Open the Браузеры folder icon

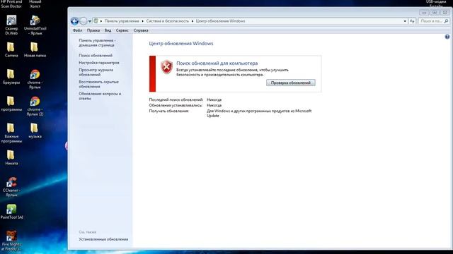pos(11,77)
